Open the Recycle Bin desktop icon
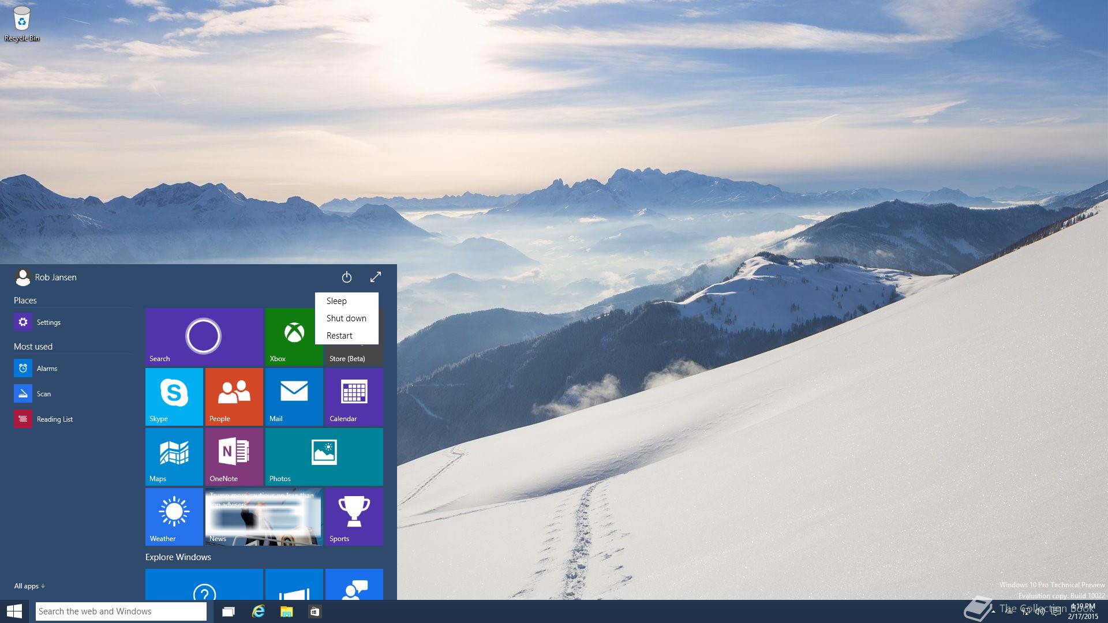 [x=22, y=24]
